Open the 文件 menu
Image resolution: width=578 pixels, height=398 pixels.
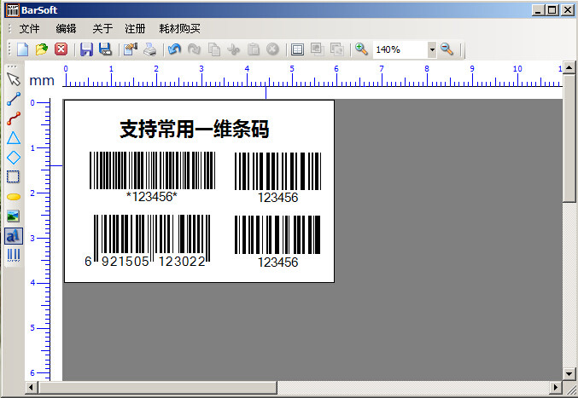[x=29, y=29]
